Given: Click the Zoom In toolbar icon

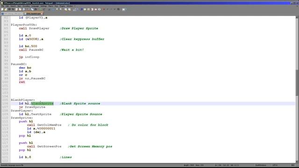Looking at the screenshot, I should point(57,9).
